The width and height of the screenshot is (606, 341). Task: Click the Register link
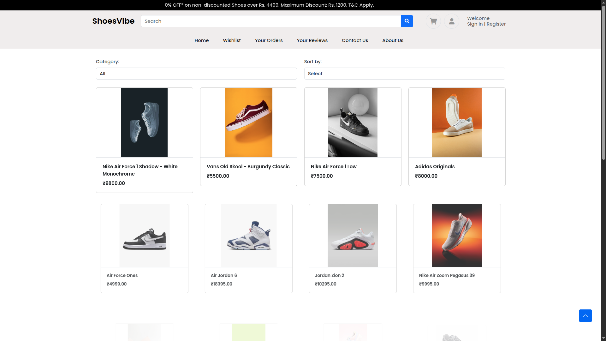[496, 24]
